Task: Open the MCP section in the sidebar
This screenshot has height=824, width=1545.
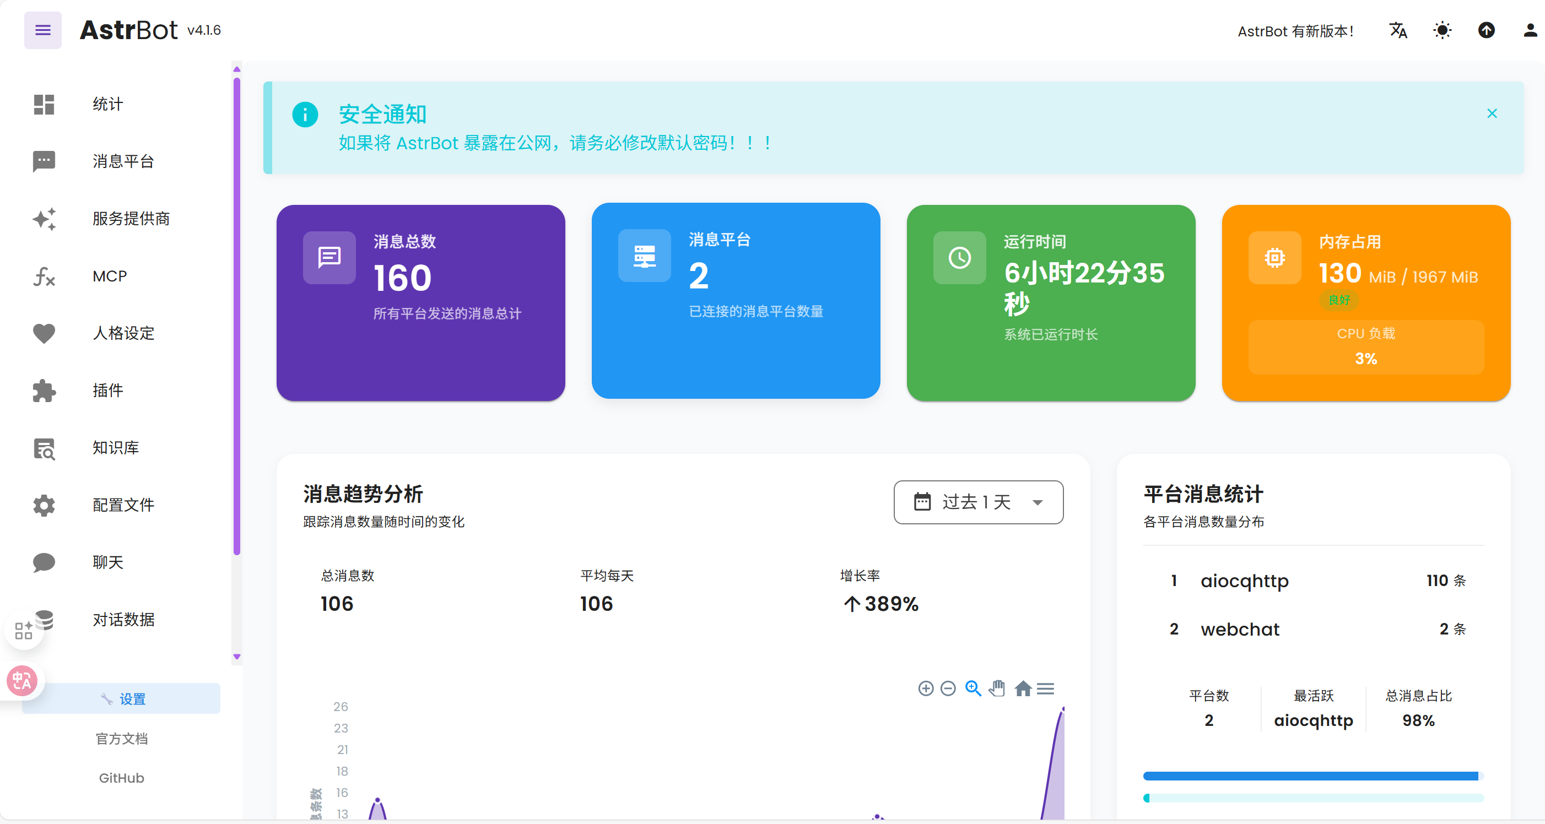Action: (x=109, y=276)
